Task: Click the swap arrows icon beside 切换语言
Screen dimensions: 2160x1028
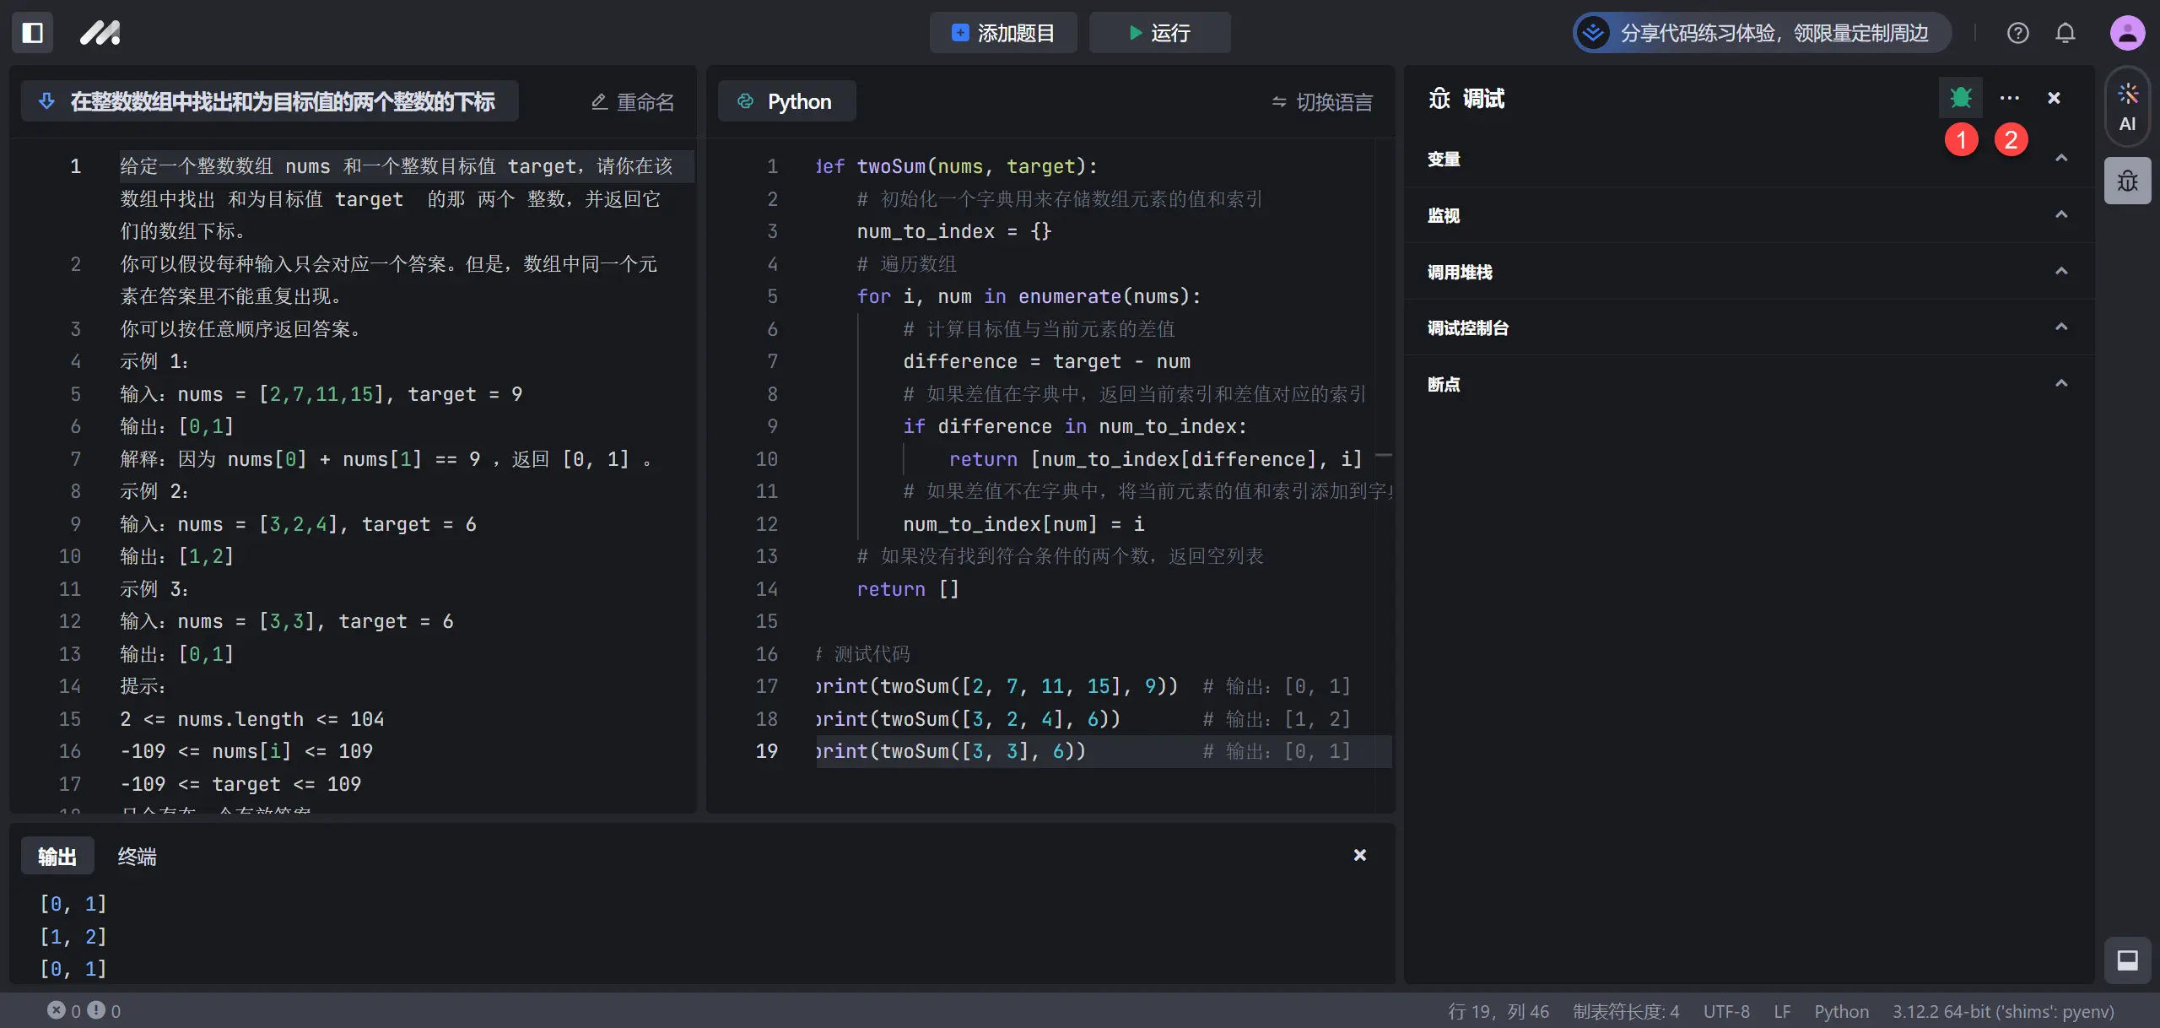Action: (x=1279, y=102)
